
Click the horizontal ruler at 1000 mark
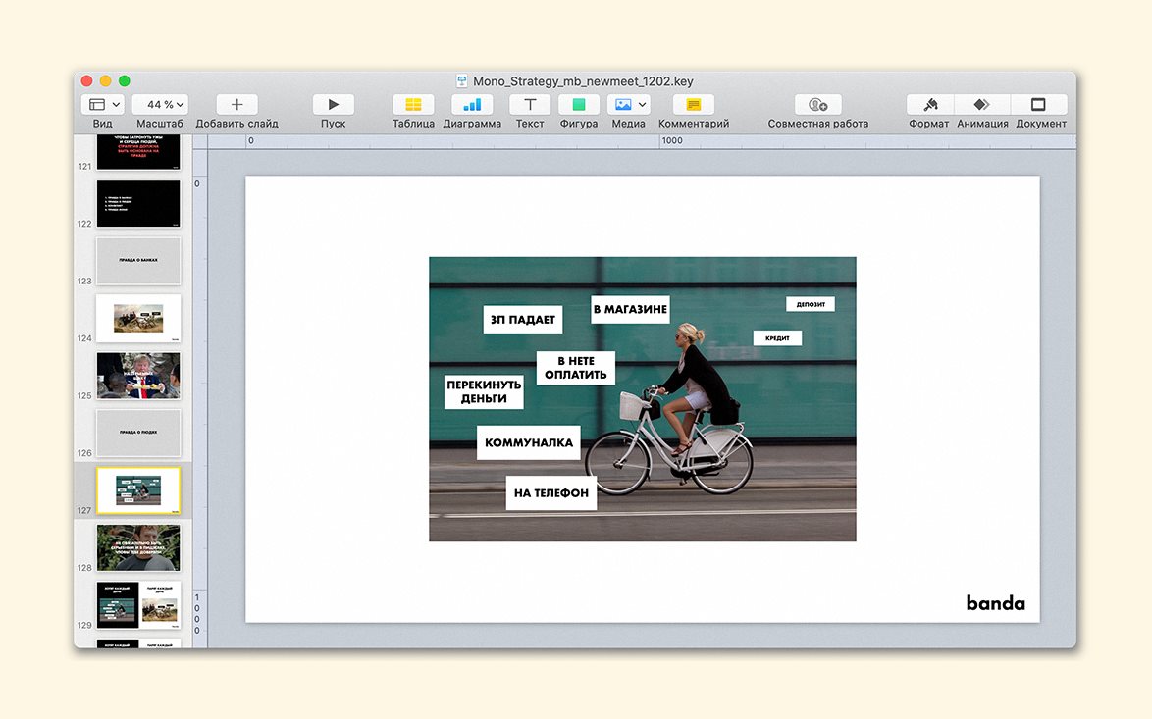pos(671,141)
